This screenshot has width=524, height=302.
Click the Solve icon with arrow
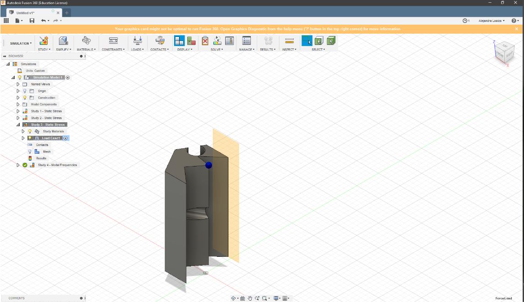click(x=217, y=41)
